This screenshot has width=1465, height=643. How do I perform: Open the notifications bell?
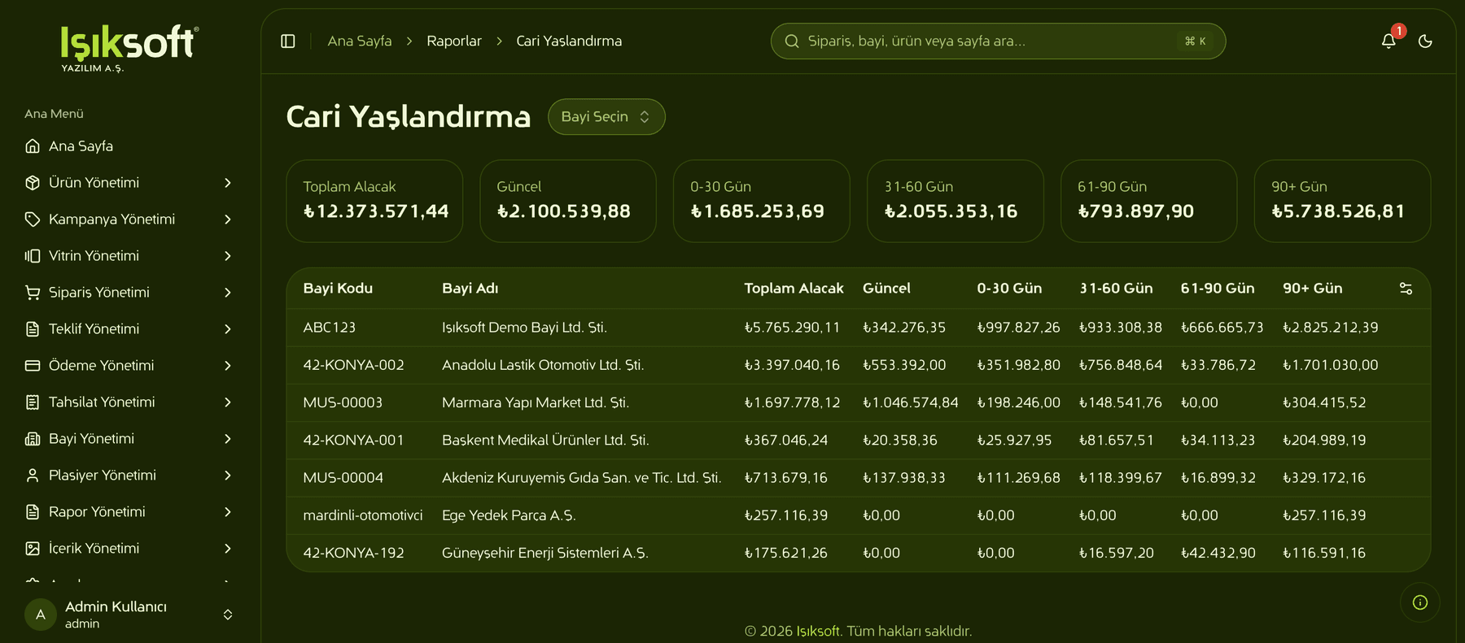pos(1388,41)
